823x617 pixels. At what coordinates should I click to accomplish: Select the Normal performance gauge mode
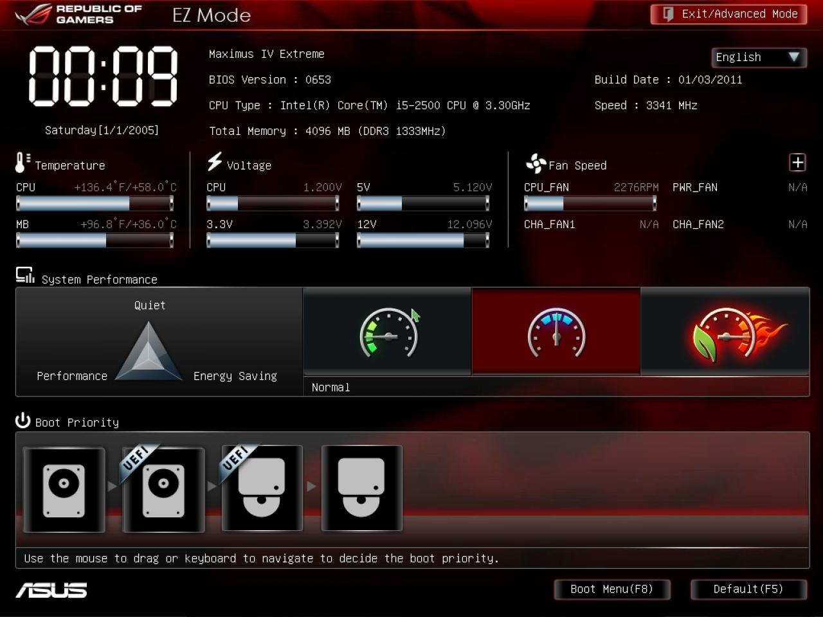(x=556, y=331)
